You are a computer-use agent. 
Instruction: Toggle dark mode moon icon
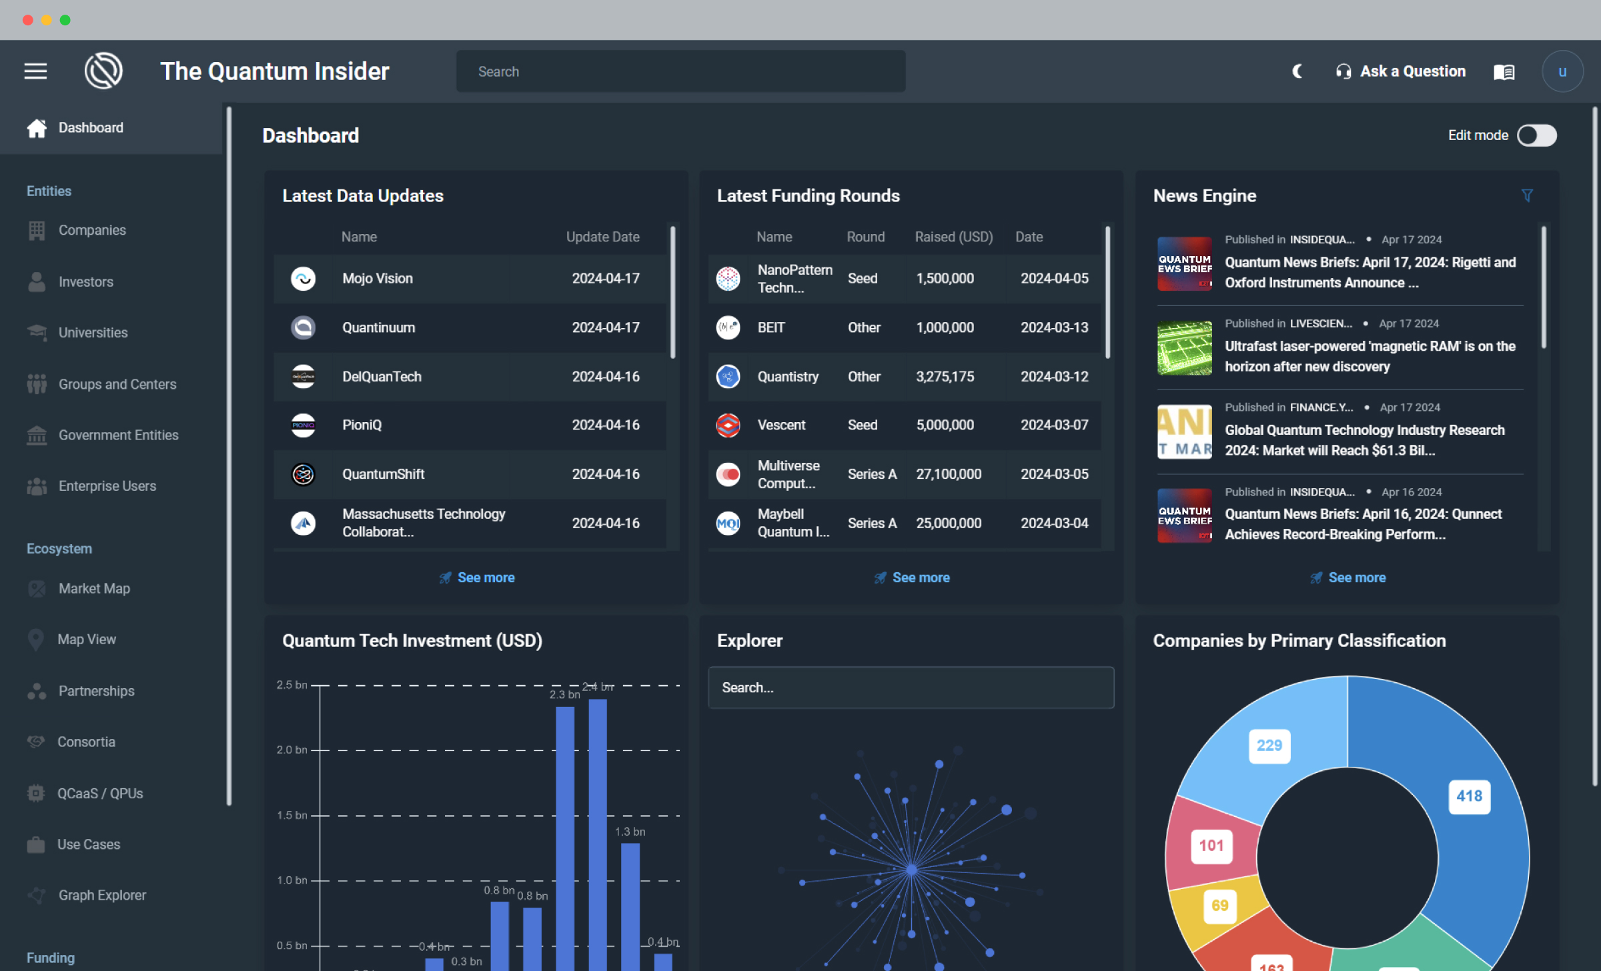click(1297, 71)
